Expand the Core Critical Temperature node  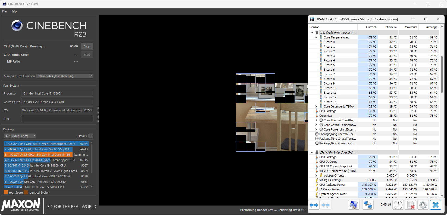(x=316, y=125)
